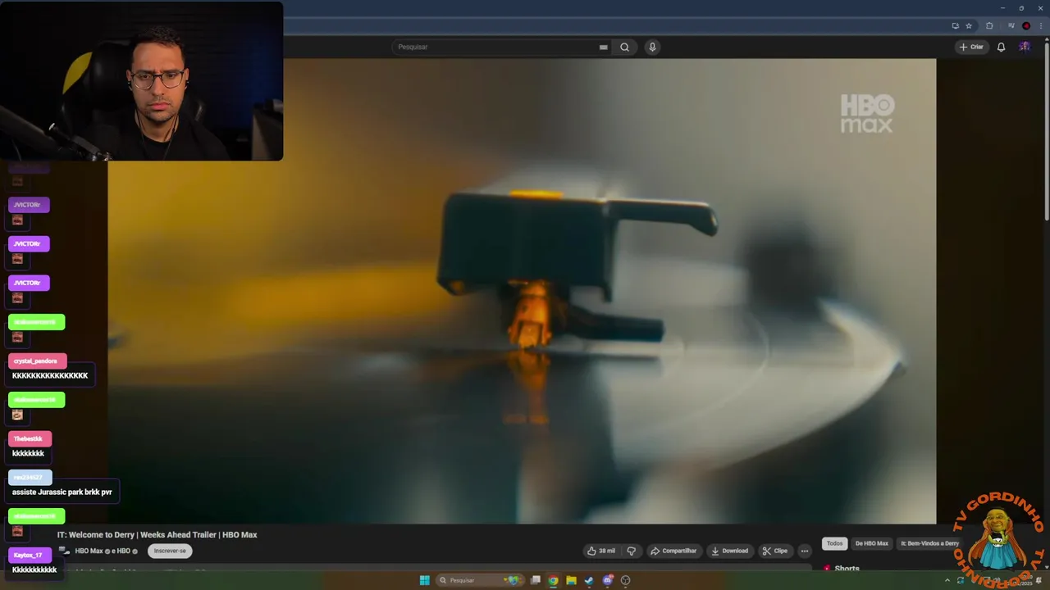Click the Windows Start button
Screen dimensions: 1050x590
click(x=424, y=580)
